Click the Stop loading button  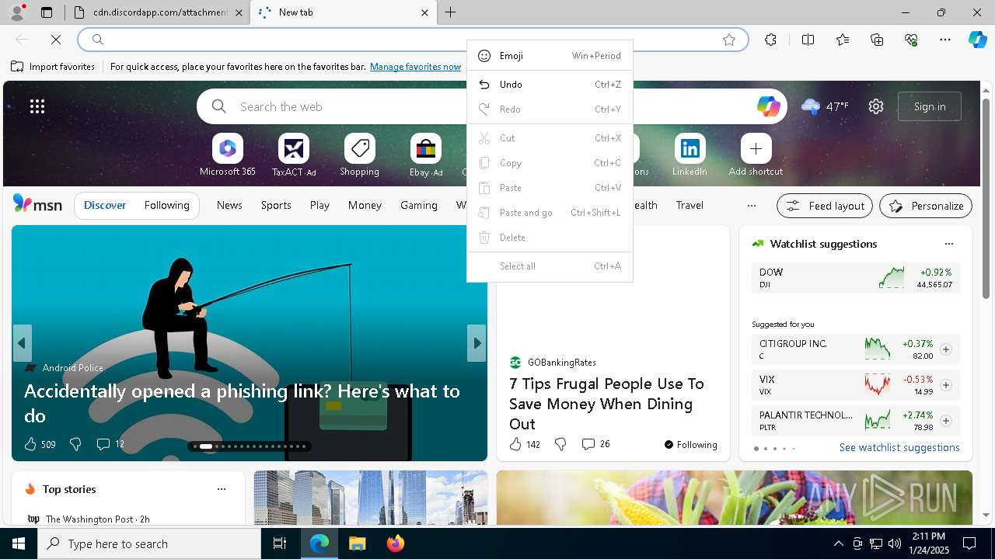pos(56,40)
